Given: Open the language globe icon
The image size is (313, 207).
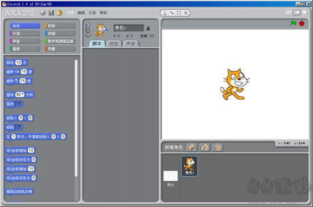Looking at the screenshot, I should pos(43,13).
